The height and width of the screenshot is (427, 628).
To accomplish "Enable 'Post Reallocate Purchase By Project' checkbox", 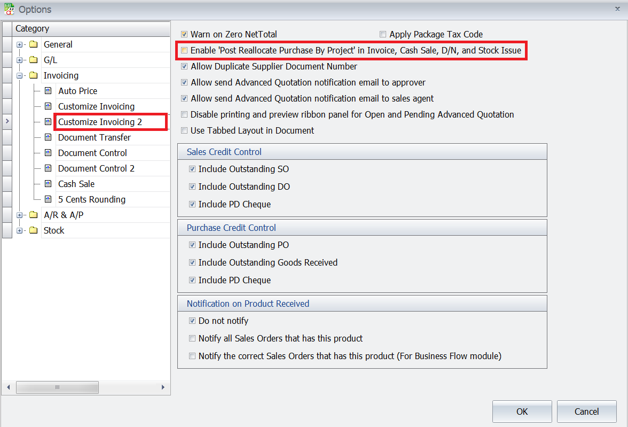I will coord(184,50).
